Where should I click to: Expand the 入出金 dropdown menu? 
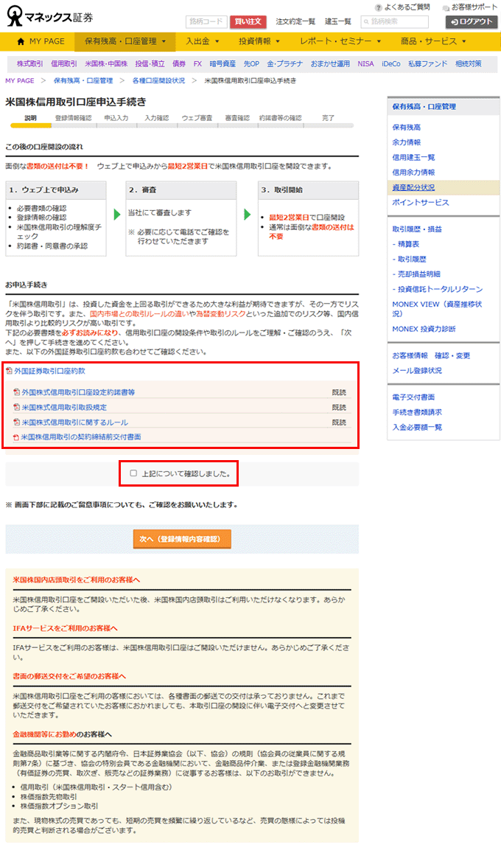pyautogui.click(x=203, y=41)
